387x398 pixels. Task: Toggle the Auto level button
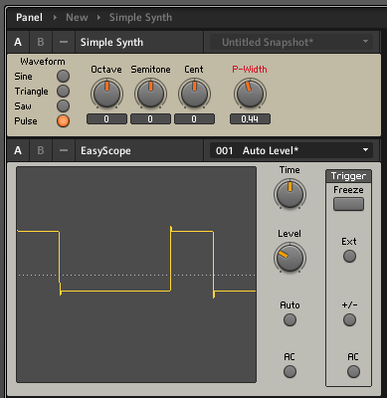290,320
